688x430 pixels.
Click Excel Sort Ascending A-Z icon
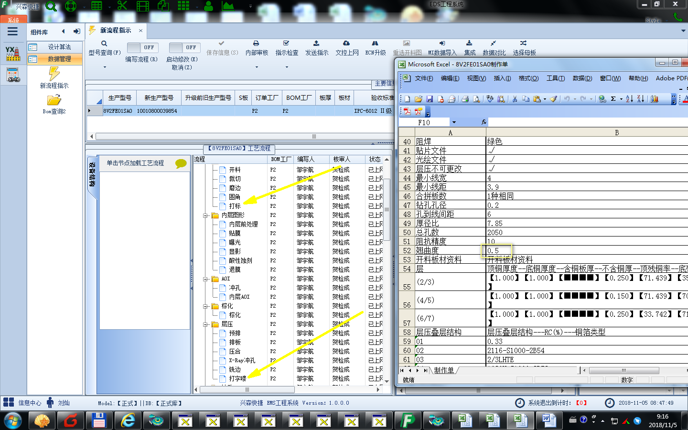coord(629,99)
